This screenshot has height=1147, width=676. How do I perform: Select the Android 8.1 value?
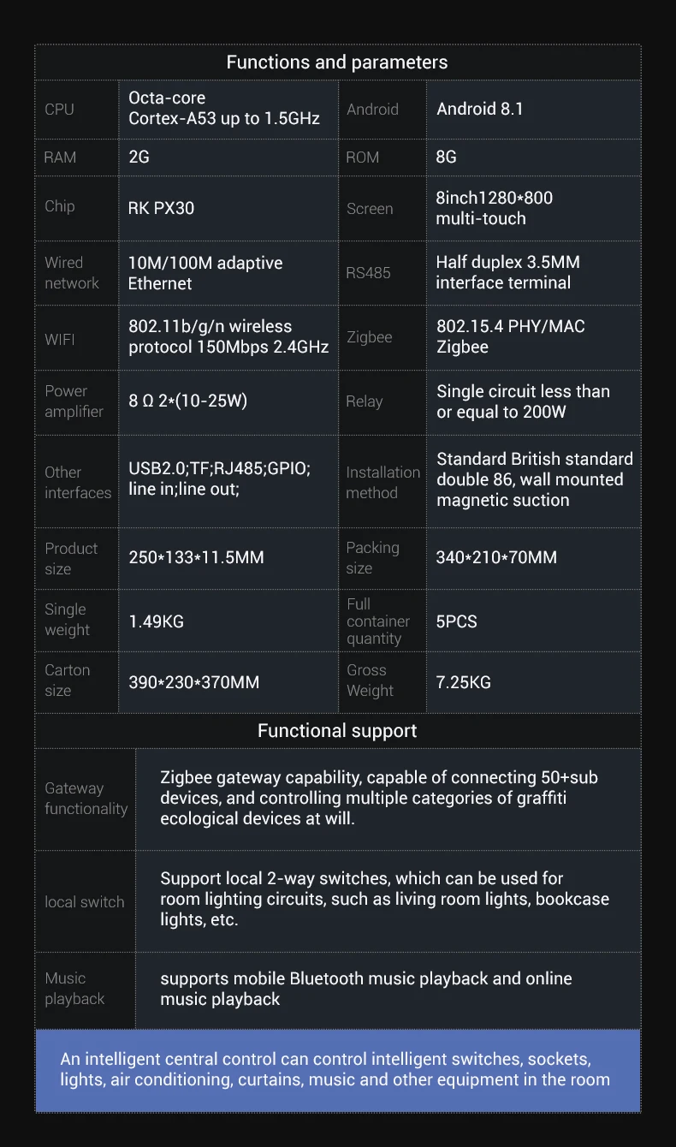pos(480,109)
